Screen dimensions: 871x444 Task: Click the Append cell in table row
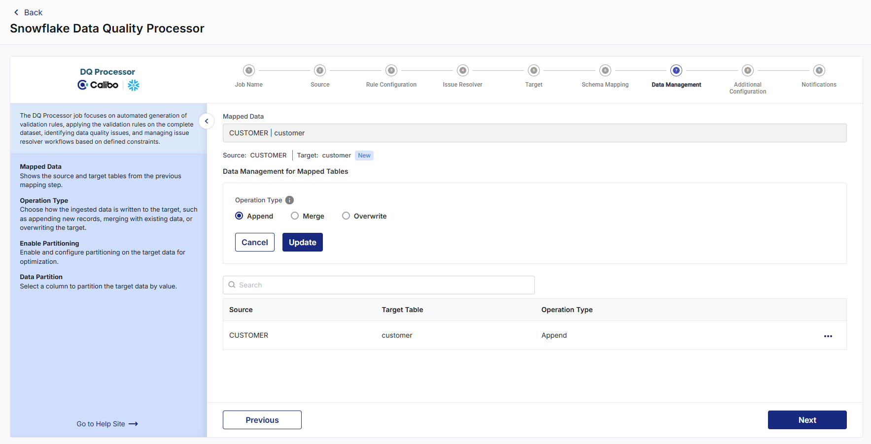coord(554,335)
